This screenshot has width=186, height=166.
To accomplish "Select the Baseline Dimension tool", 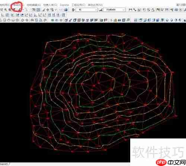I will [x=162, y=10].
